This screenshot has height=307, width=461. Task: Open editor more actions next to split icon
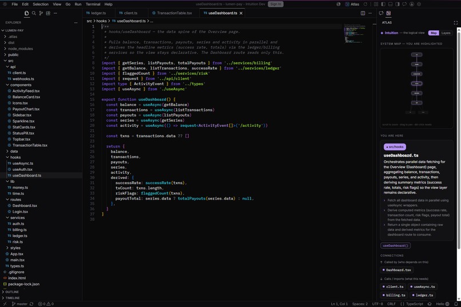[370, 13]
